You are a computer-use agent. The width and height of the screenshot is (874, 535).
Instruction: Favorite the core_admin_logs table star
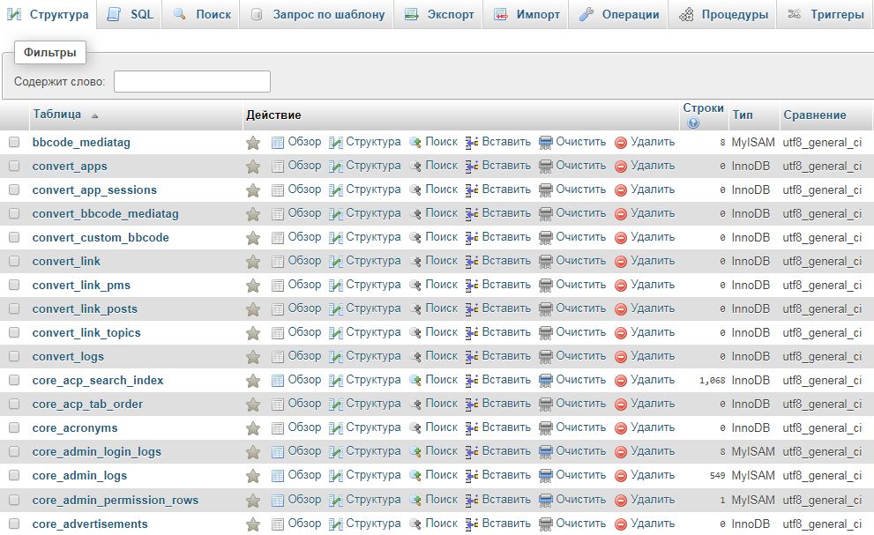pos(253,476)
